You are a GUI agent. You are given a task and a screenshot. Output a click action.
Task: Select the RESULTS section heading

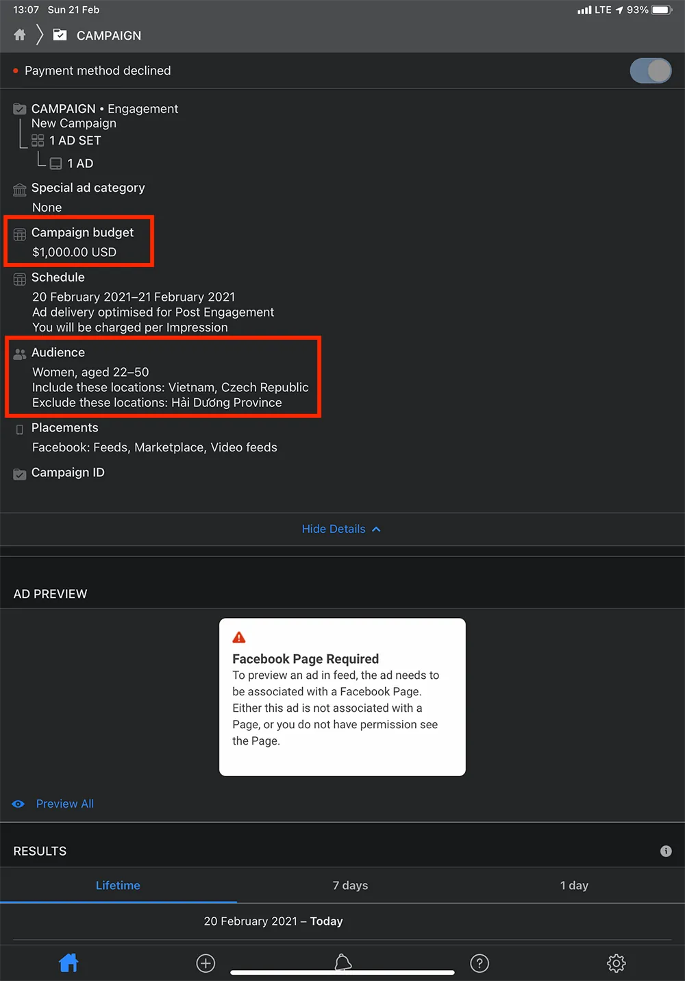pos(40,851)
